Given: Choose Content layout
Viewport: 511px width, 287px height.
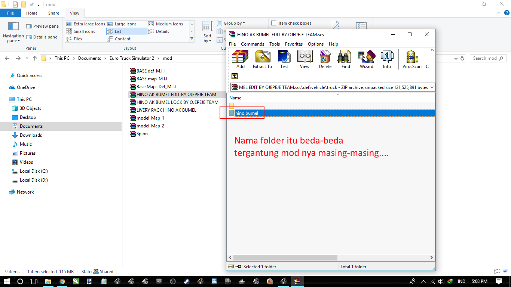Looking at the screenshot, I should (119, 39).
